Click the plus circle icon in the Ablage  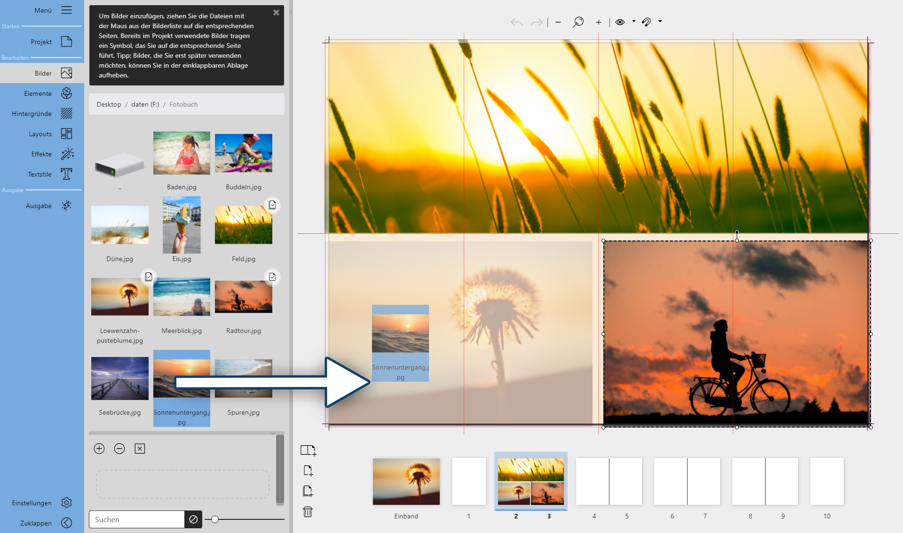[x=99, y=448]
